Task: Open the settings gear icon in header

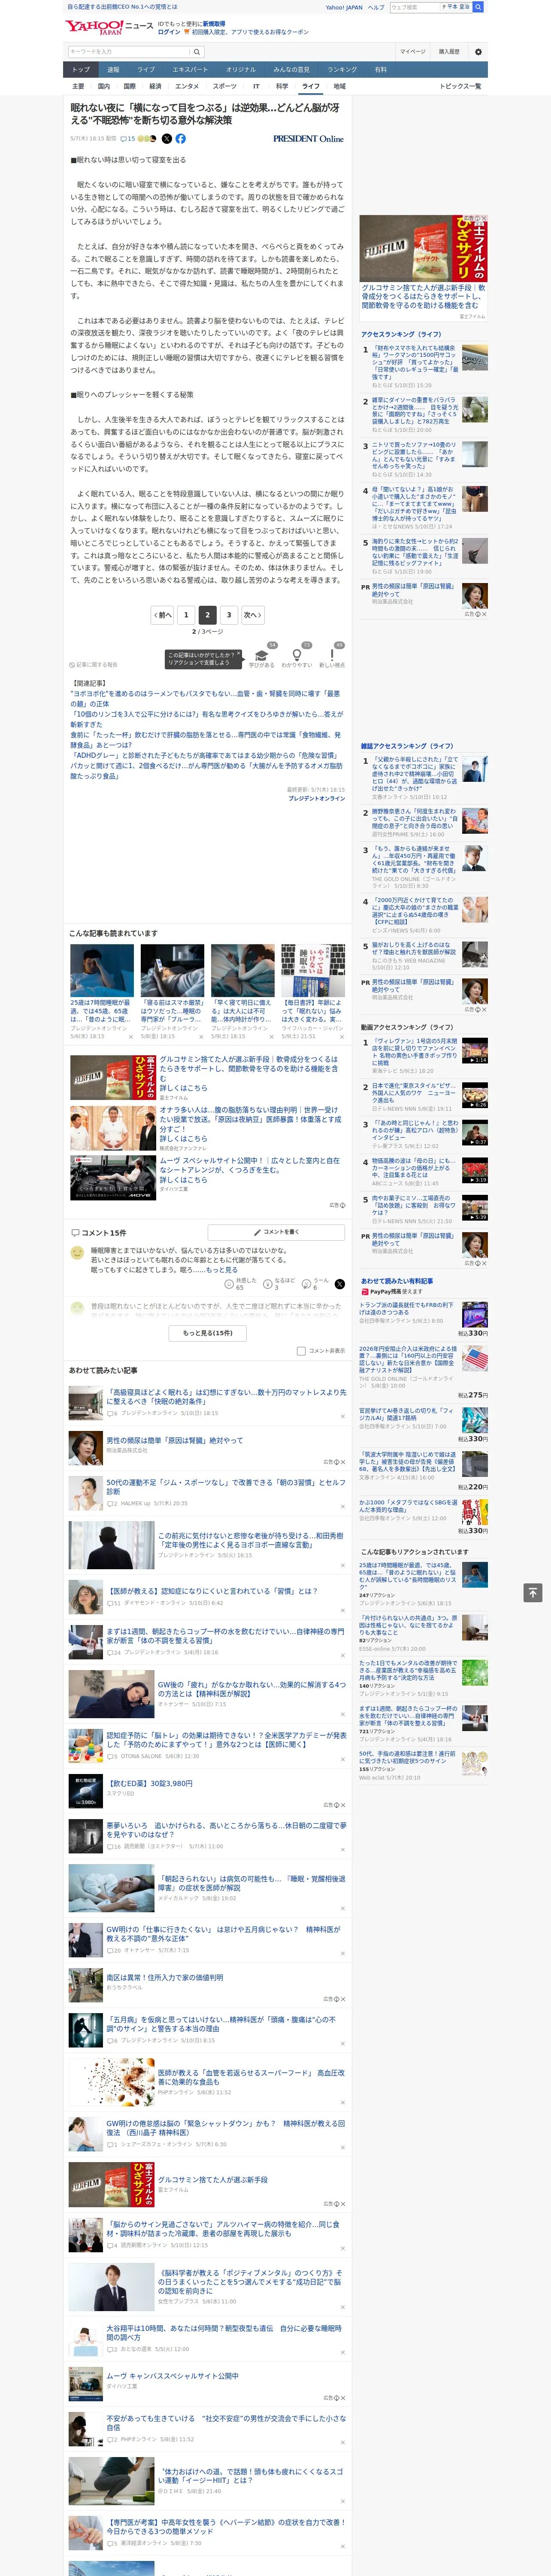Action: (x=478, y=52)
